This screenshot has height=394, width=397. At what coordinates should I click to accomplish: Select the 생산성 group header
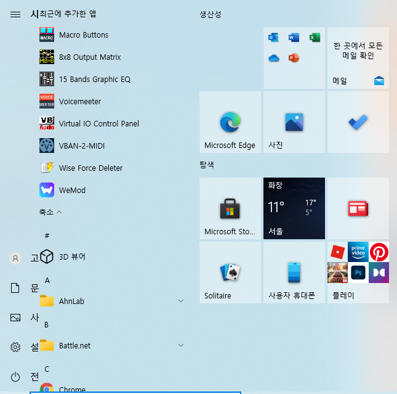(x=210, y=14)
